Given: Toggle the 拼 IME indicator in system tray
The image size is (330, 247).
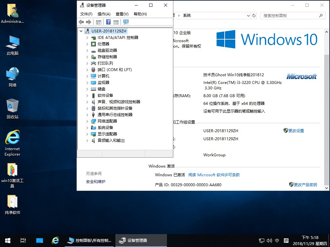Looking at the screenshot, I should (286, 241).
